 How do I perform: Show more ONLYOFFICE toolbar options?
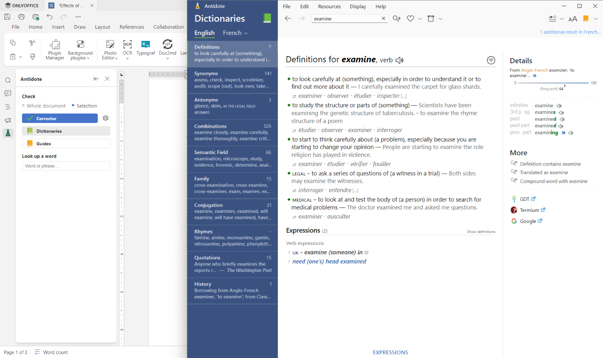(x=78, y=17)
